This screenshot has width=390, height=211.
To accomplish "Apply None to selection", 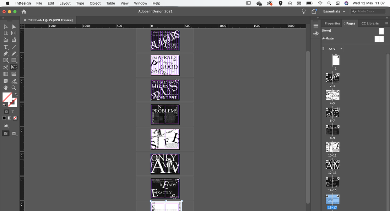I will 15,118.
